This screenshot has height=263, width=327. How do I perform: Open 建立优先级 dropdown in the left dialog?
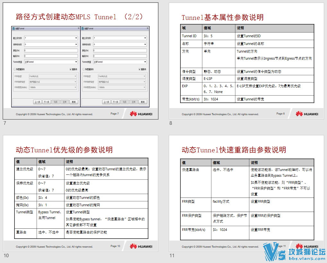click(x=51, y=38)
